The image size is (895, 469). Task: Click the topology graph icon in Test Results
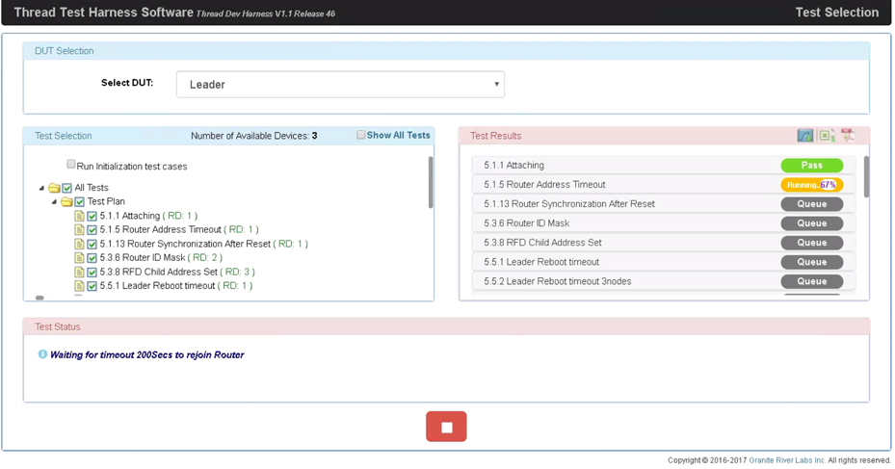[805, 136]
